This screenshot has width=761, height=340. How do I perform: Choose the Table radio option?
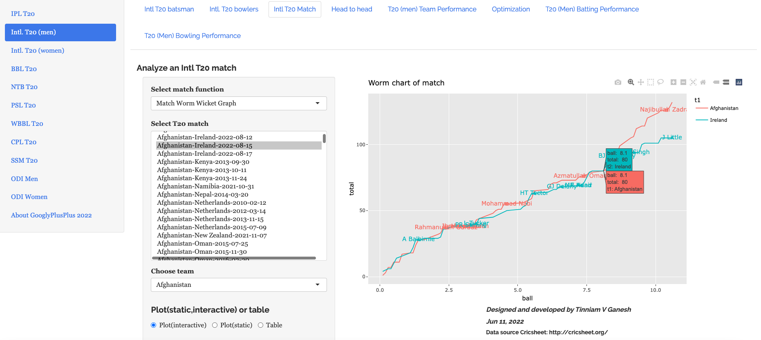[x=260, y=325]
